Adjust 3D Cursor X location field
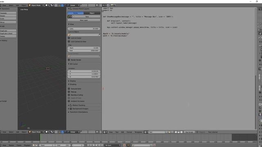This screenshot has width=262, height=147. (84, 71)
